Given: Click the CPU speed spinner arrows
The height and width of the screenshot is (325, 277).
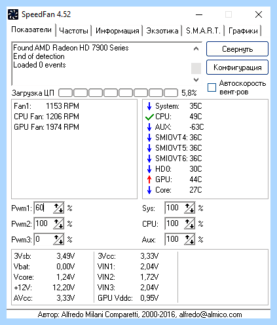Looking at the screenshot, I should tap(189, 223).
